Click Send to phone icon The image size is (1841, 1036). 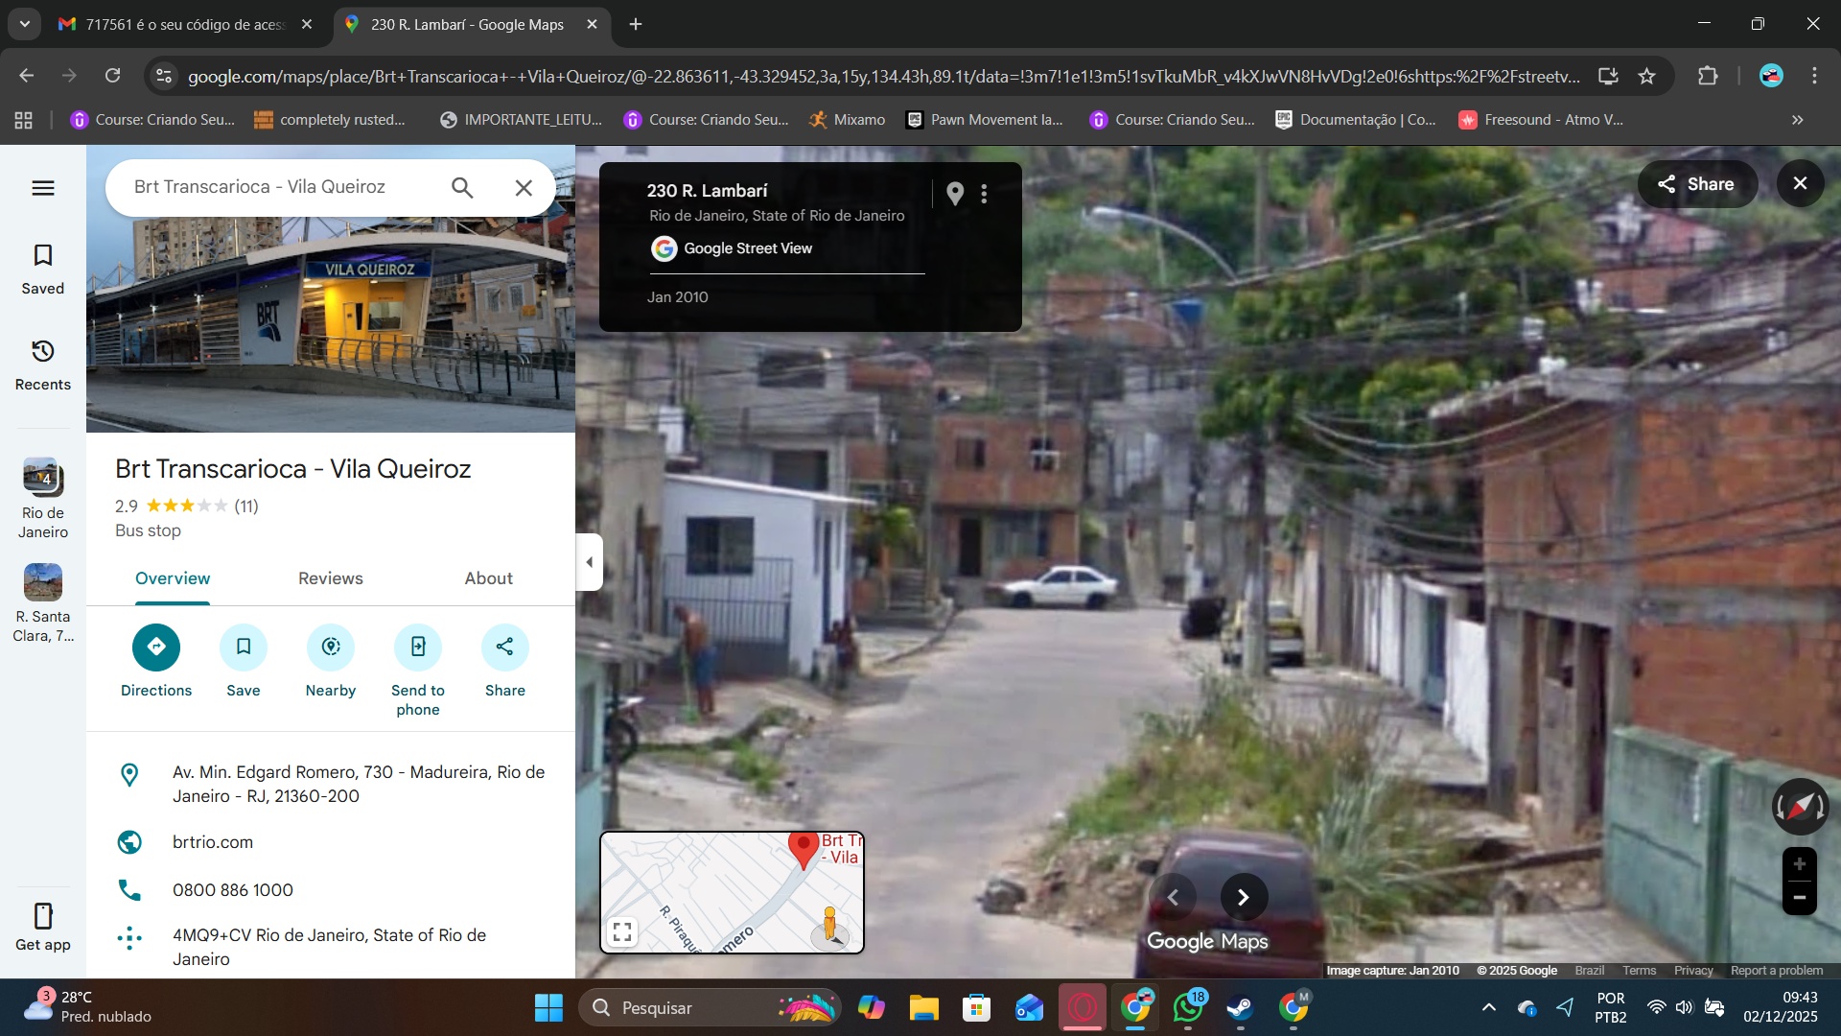[418, 647]
